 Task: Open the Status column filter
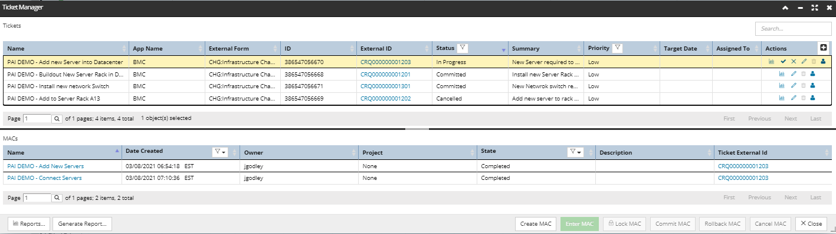pyautogui.click(x=463, y=48)
